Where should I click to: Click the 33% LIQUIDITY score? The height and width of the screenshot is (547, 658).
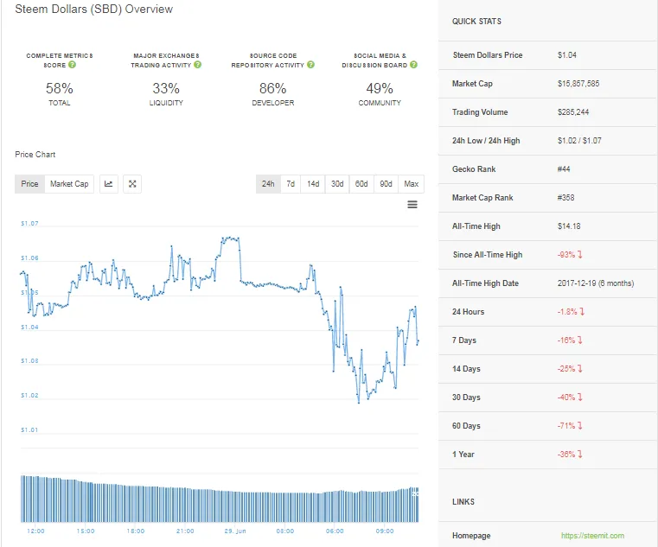point(166,93)
